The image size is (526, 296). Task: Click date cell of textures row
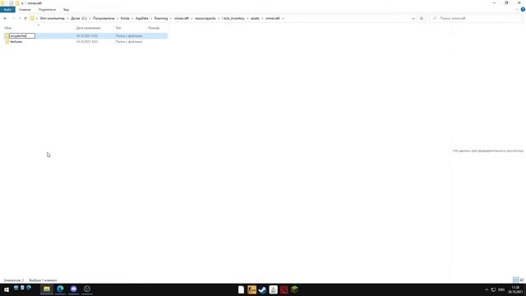[x=87, y=42]
